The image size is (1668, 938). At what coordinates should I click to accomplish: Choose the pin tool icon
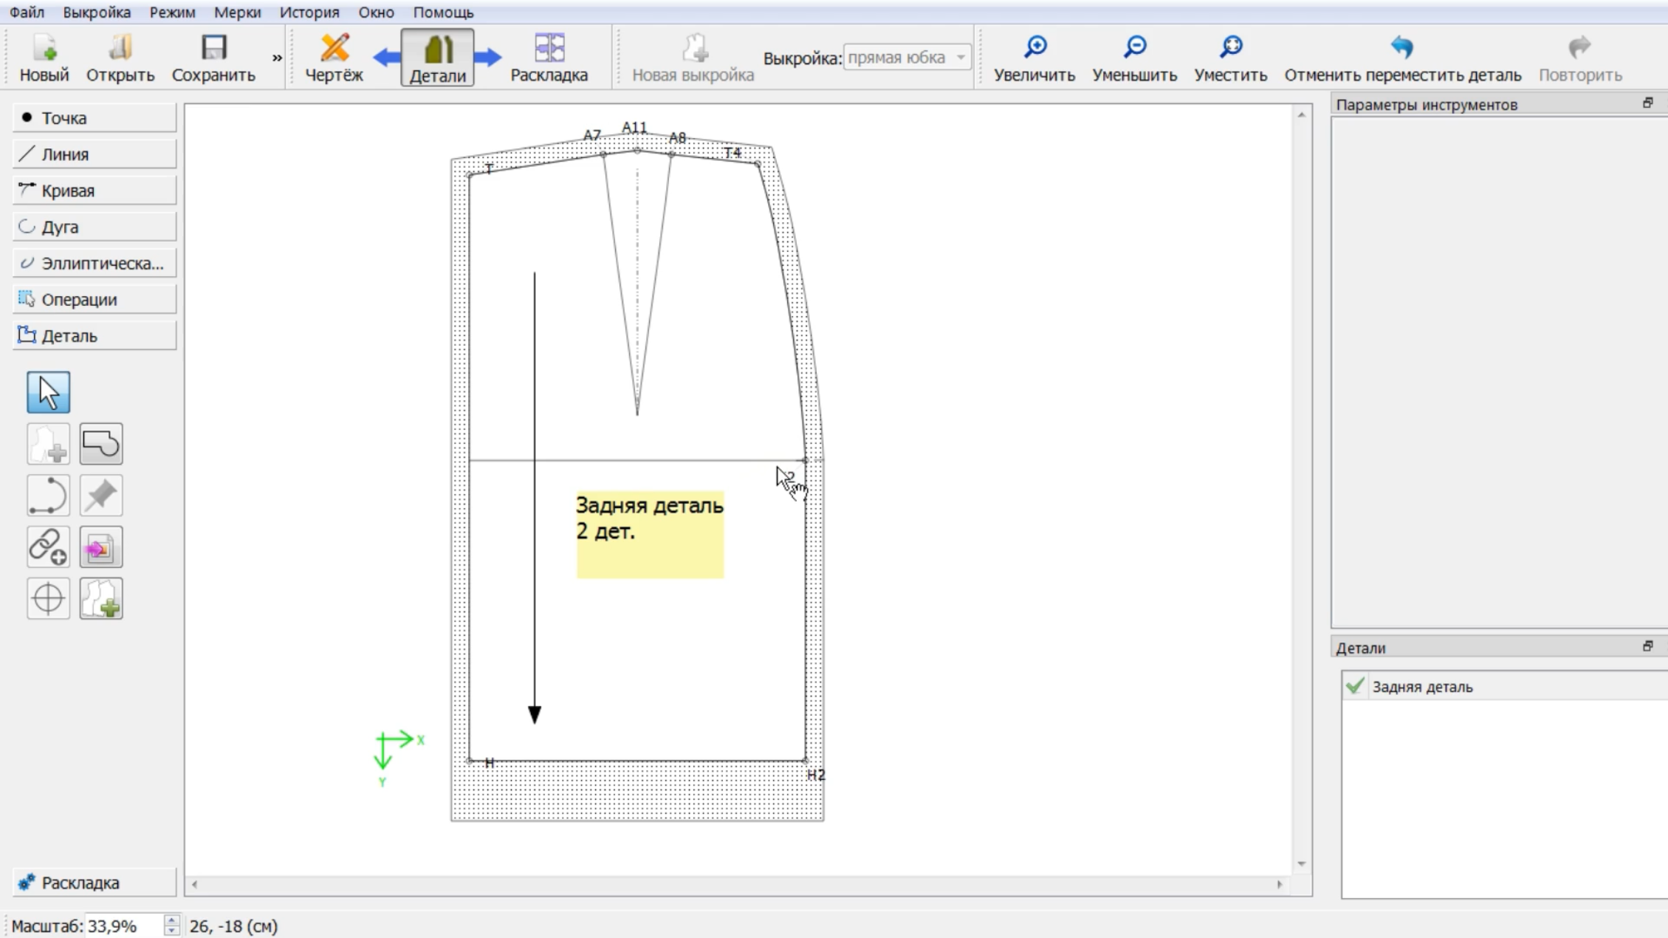coord(101,496)
